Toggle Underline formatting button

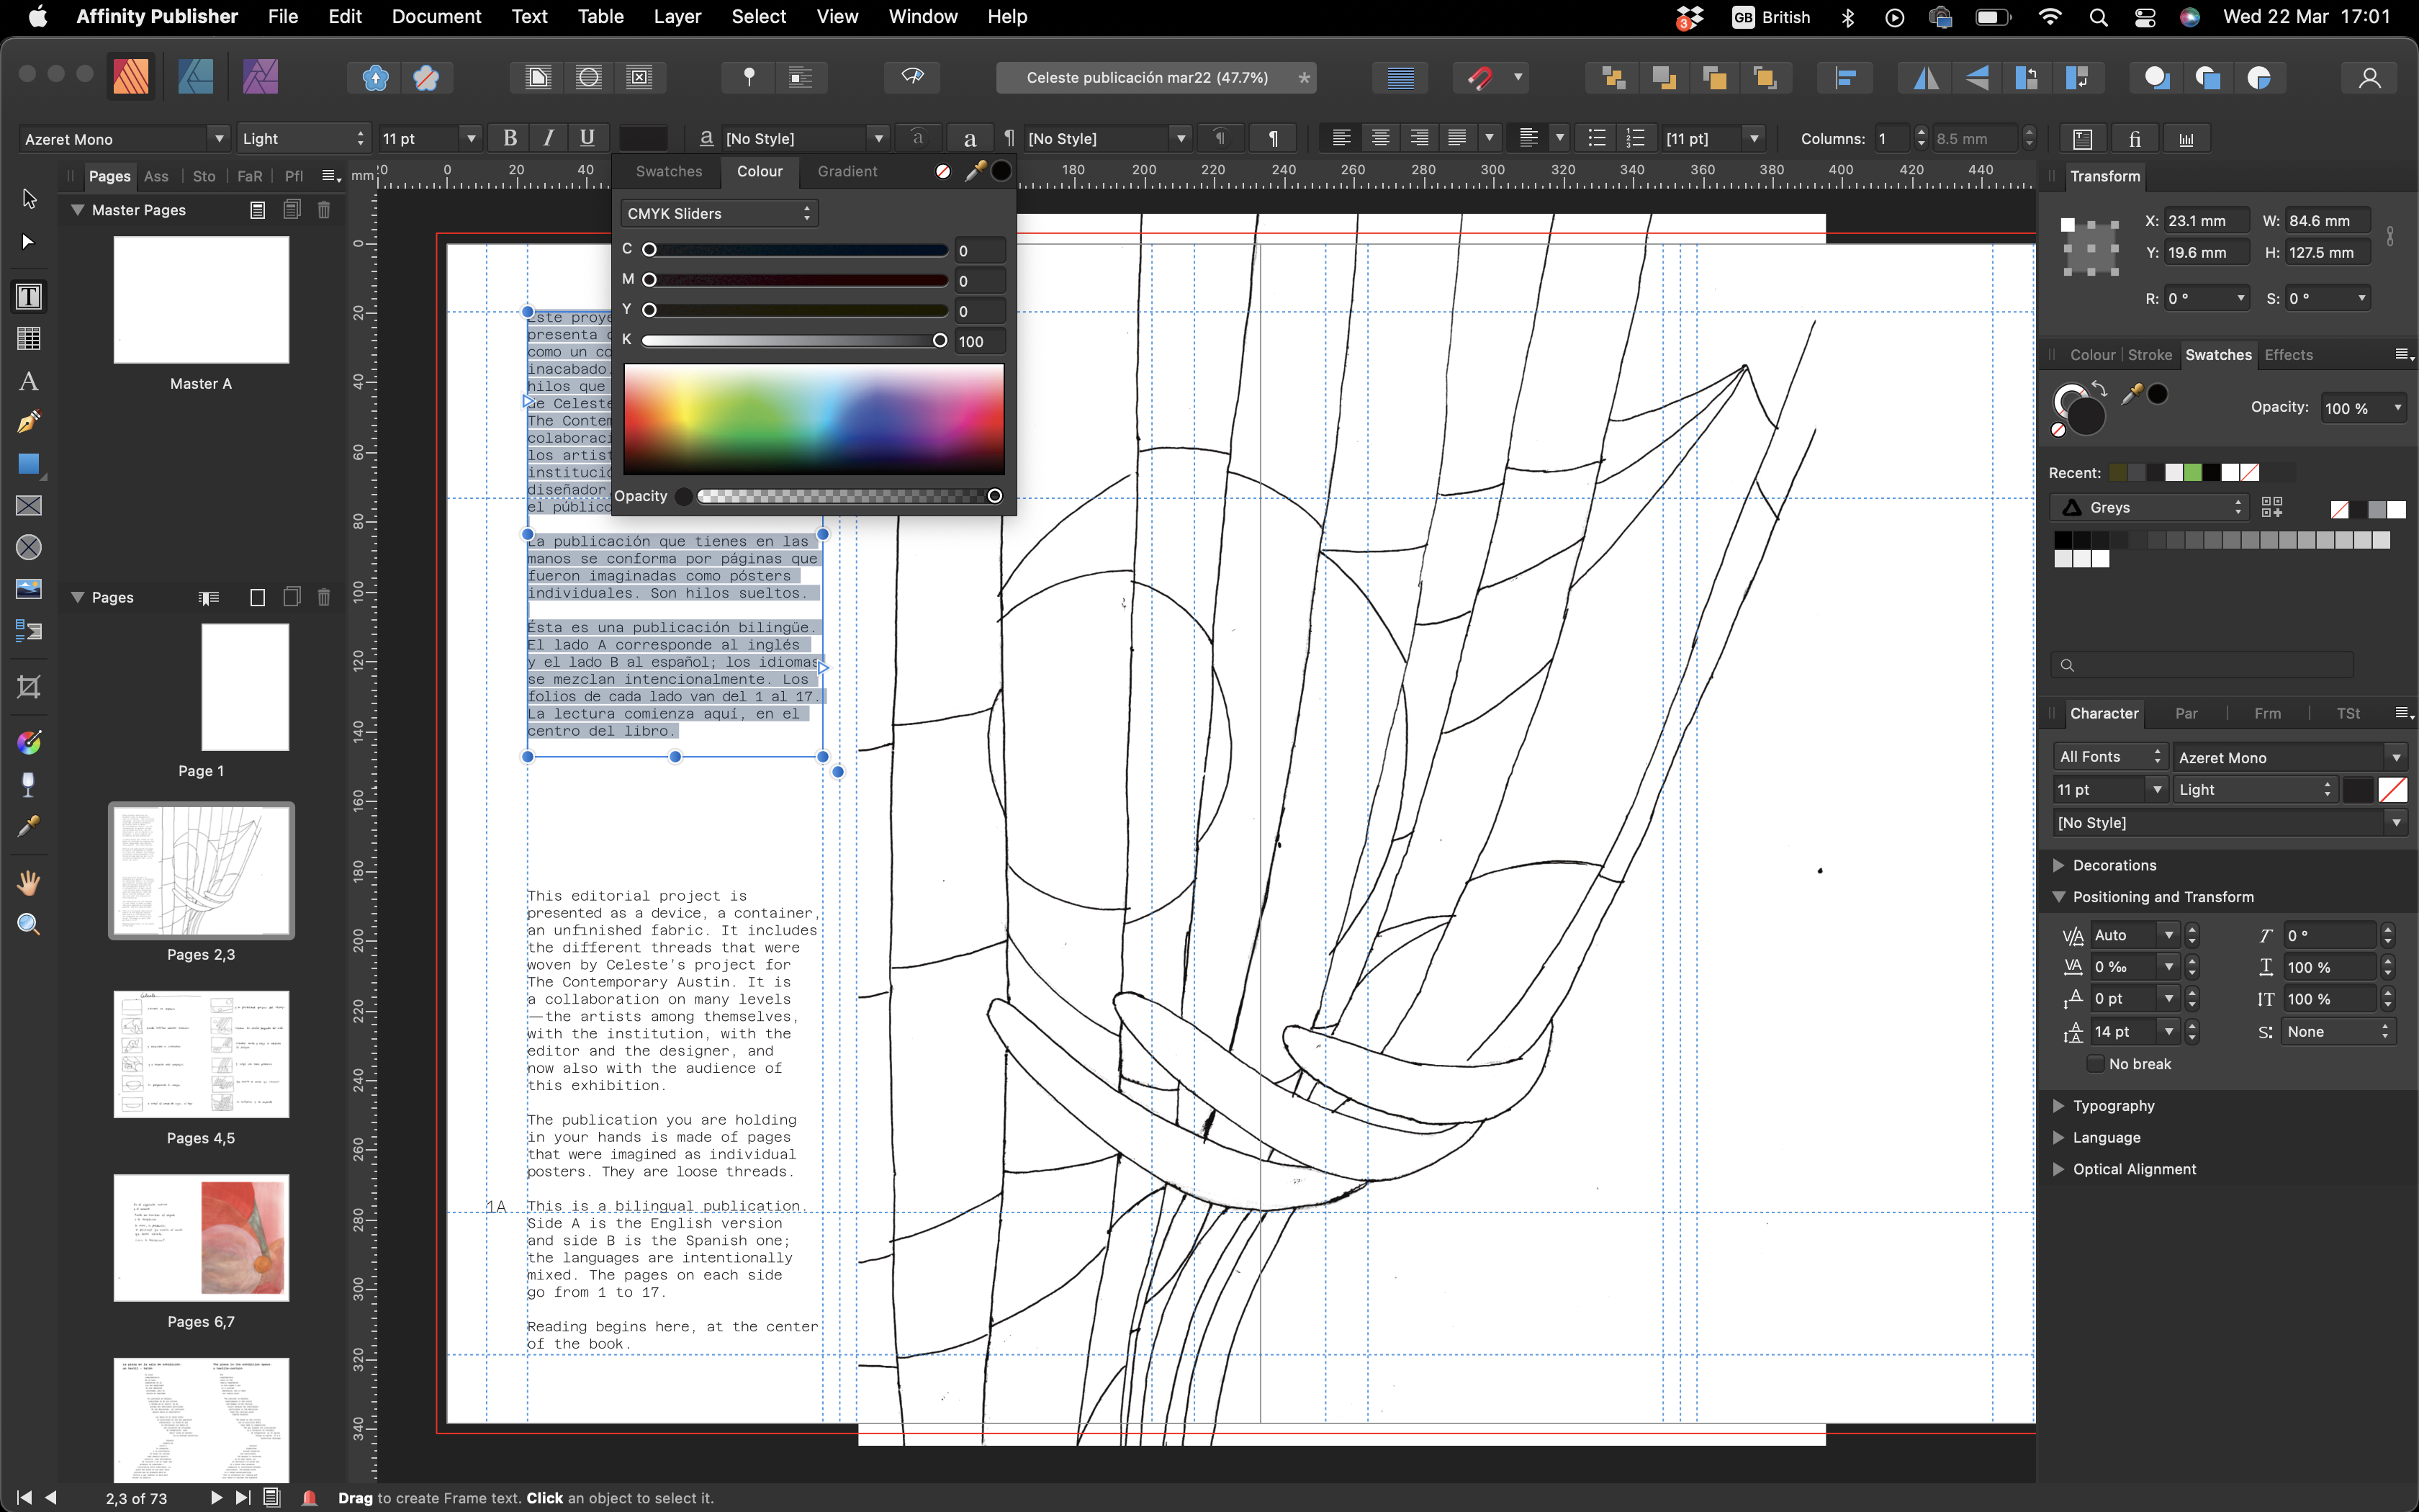coord(587,138)
